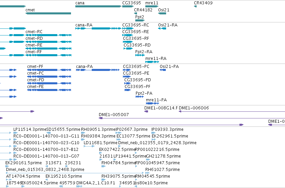This screenshot has width=285, height=188.
Task: Click the IP09393.3prime EST label
Action: pyautogui.click(x=167, y=129)
